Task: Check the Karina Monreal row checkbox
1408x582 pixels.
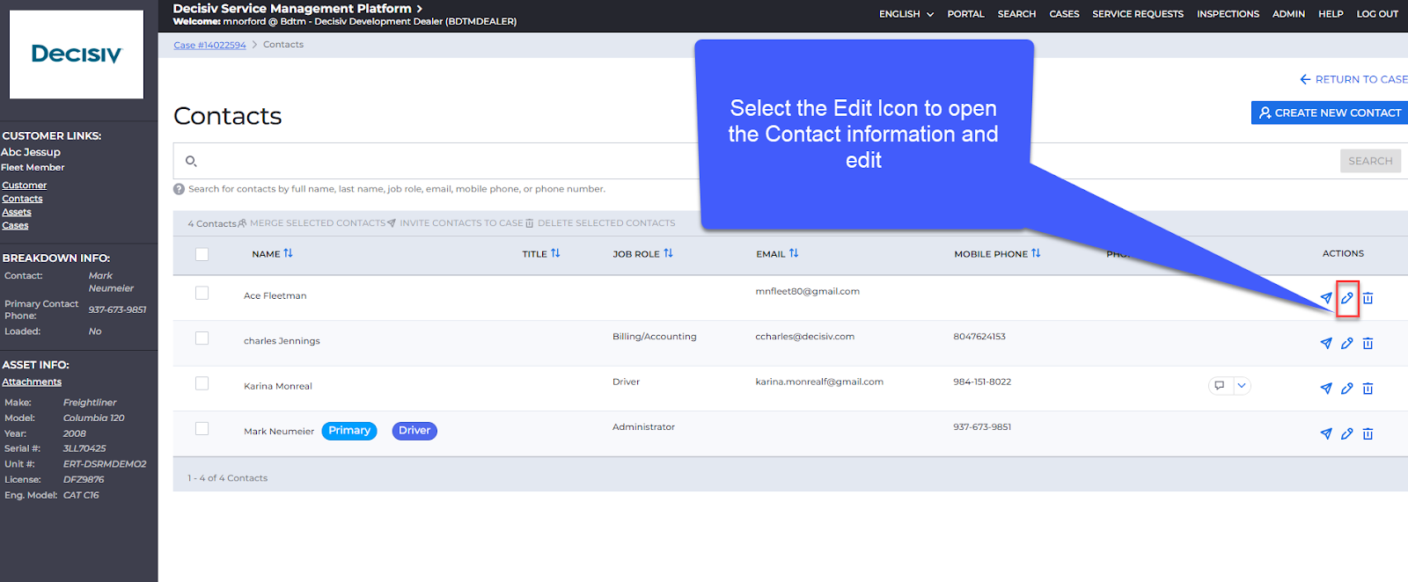Action: coord(202,383)
